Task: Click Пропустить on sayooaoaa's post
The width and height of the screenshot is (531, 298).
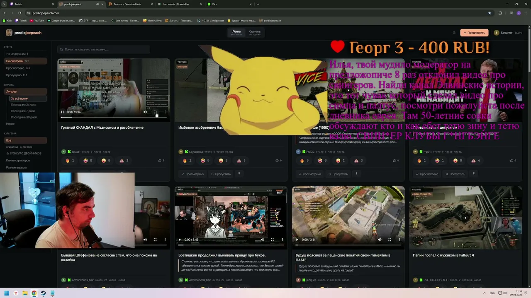Action: click(221, 174)
